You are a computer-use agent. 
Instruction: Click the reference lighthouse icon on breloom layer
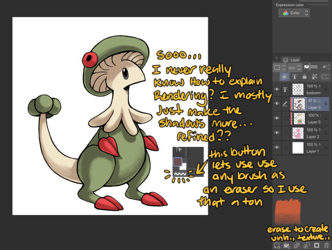(x=285, y=90)
